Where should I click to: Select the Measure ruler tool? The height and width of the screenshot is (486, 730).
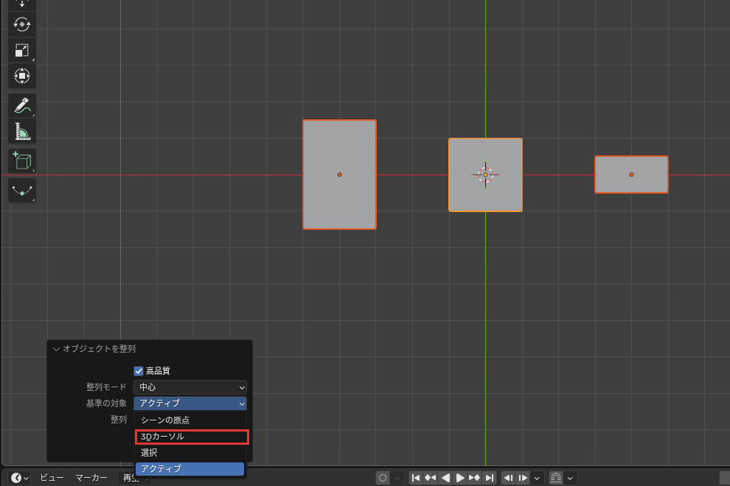tap(22, 132)
